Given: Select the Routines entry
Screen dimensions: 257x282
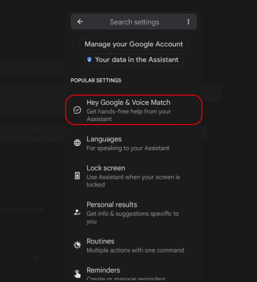Looking at the screenshot, I should pos(134,245).
